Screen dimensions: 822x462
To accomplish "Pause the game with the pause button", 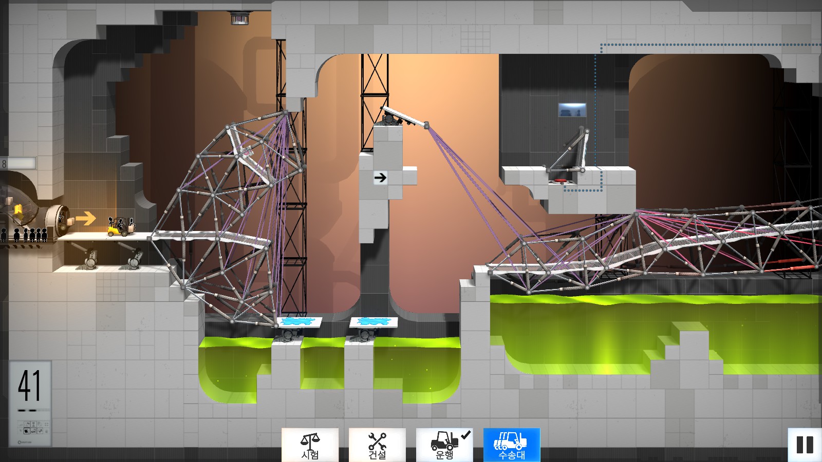I will 805,445.
